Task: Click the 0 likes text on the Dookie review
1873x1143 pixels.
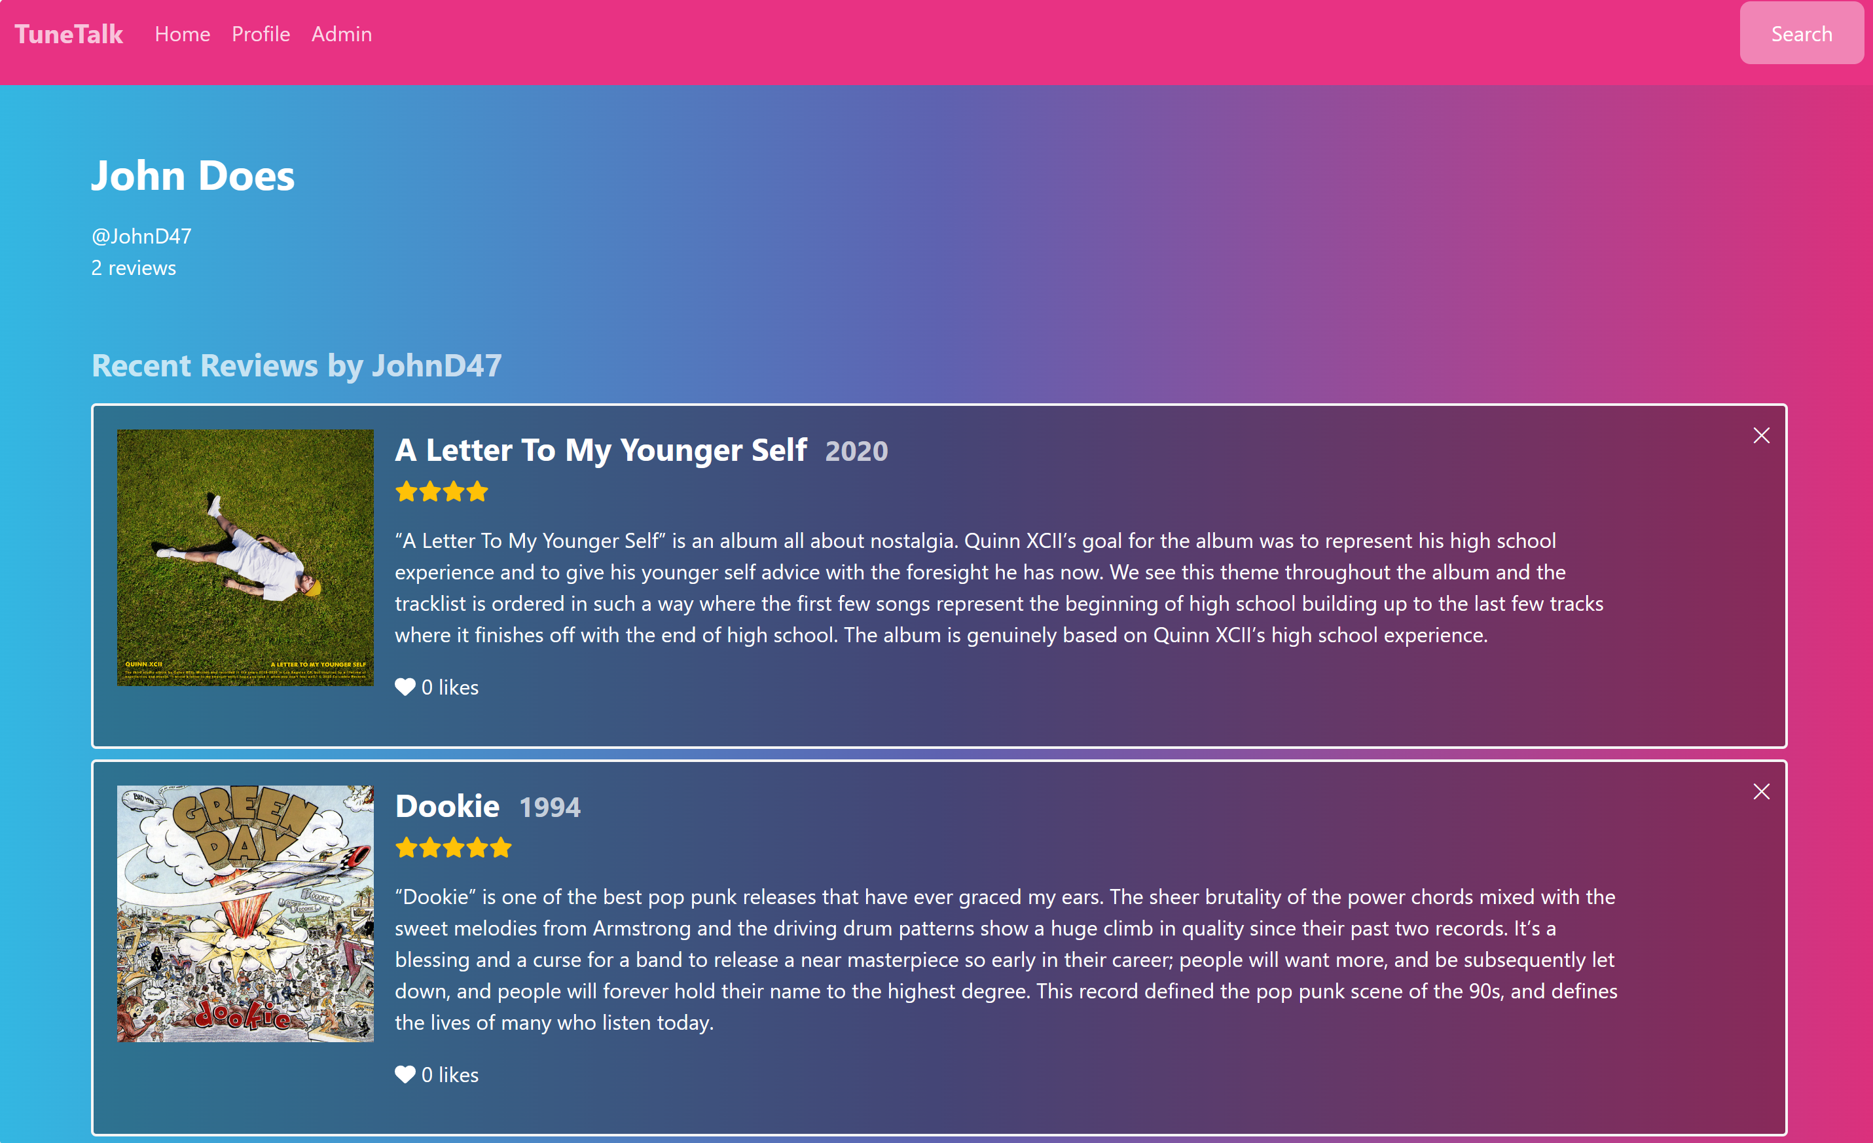Action: [x=450, y=1075]
